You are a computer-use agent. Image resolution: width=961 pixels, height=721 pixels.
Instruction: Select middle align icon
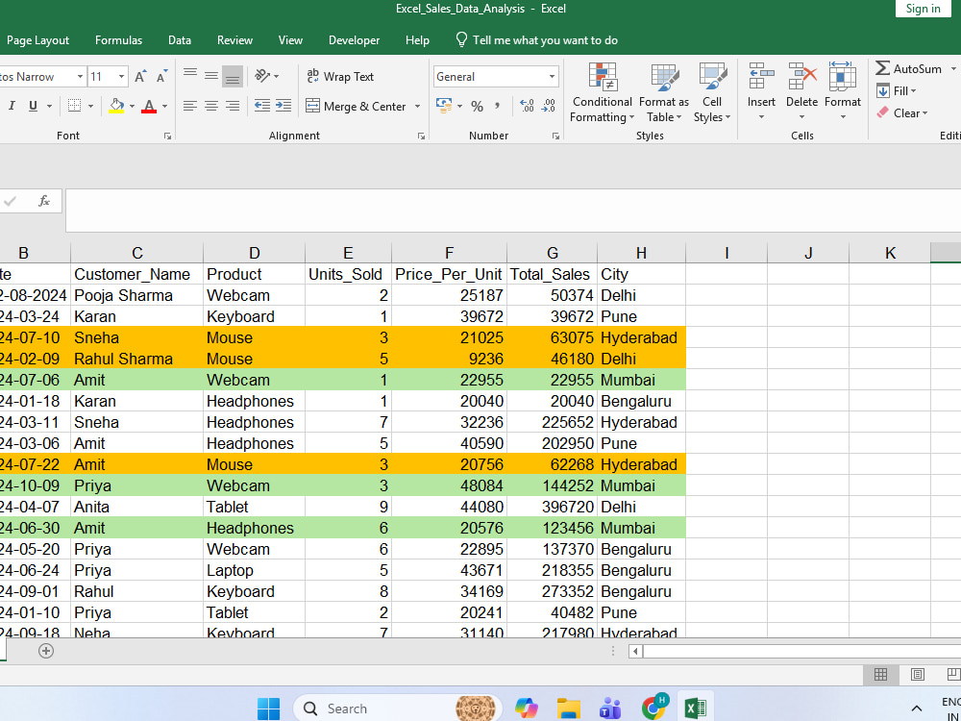tap(211, 75)
